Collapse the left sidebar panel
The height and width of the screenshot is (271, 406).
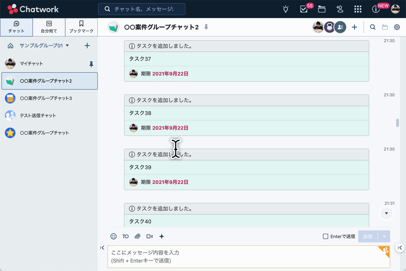point(102,248)
